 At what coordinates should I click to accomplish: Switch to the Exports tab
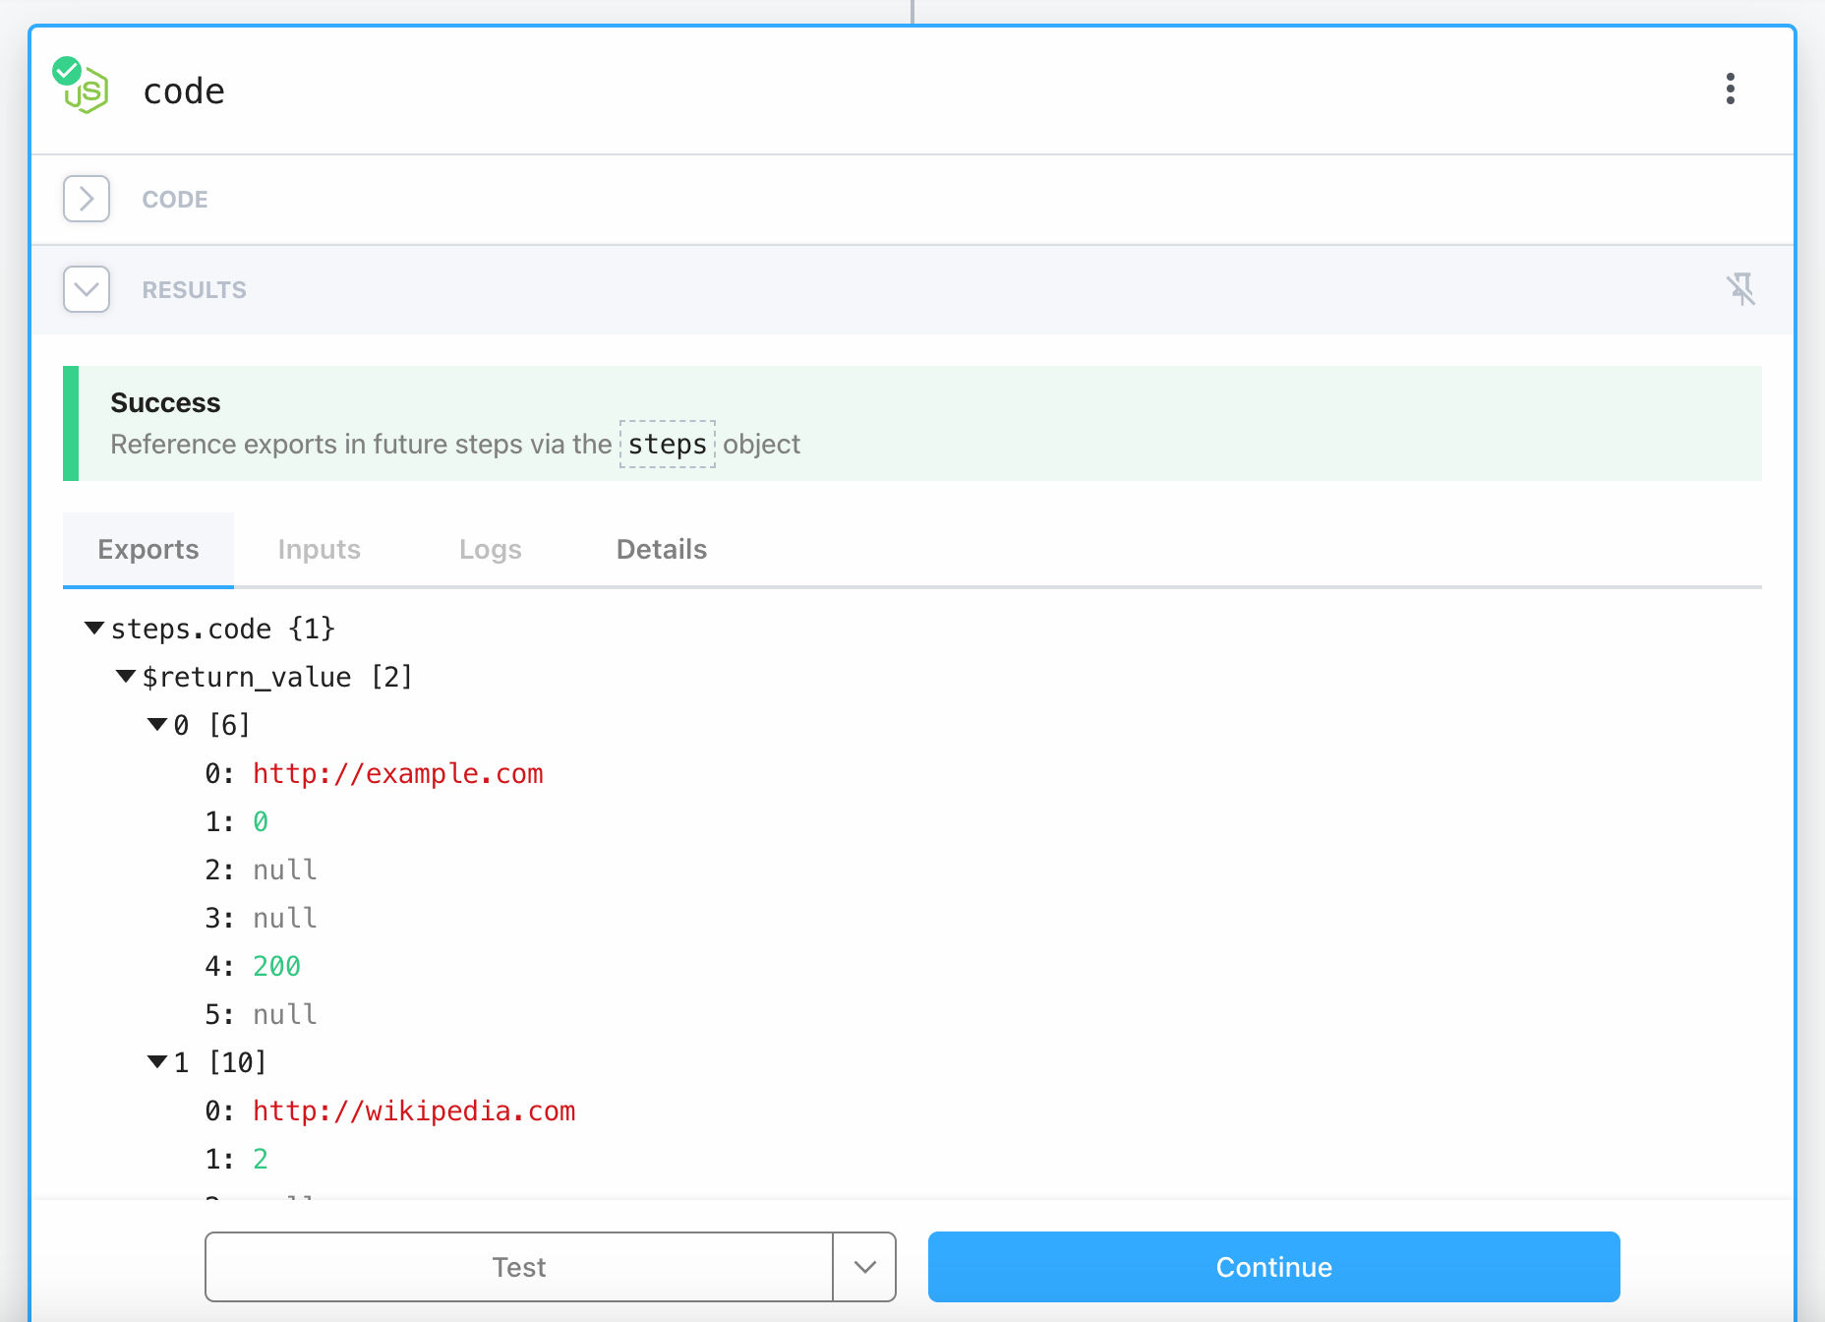[x=148, y=549]
